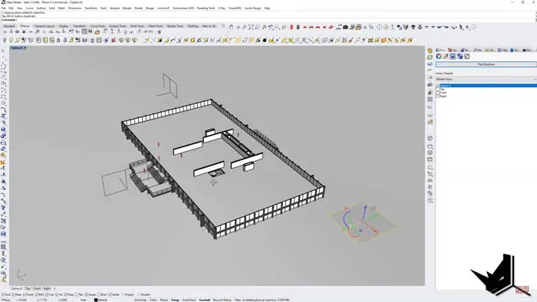Toggle the Quad osnap checkbox
Screen dimensions: 537x302
click(x=86, y=294)
